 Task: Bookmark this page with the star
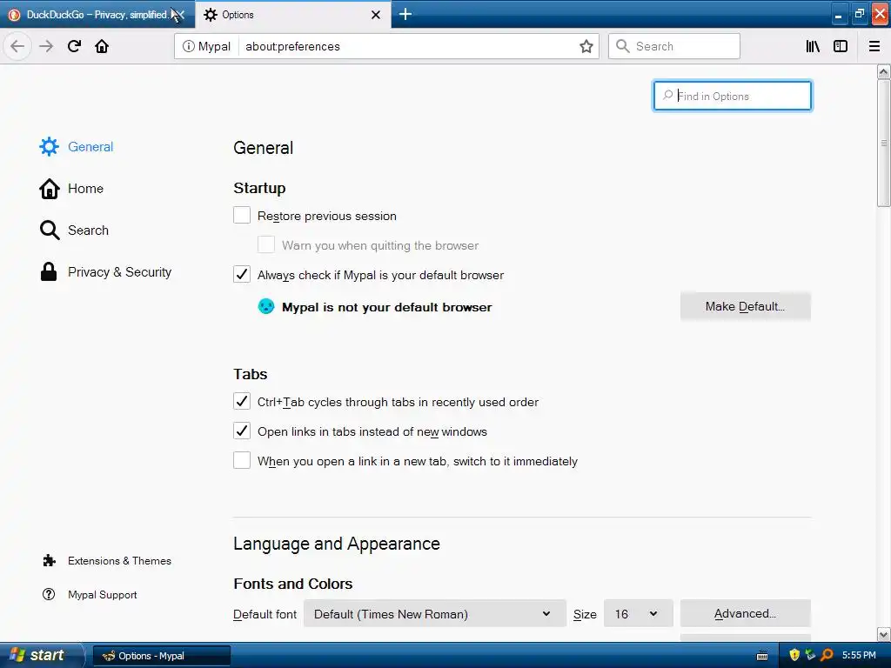pos(586,46)
